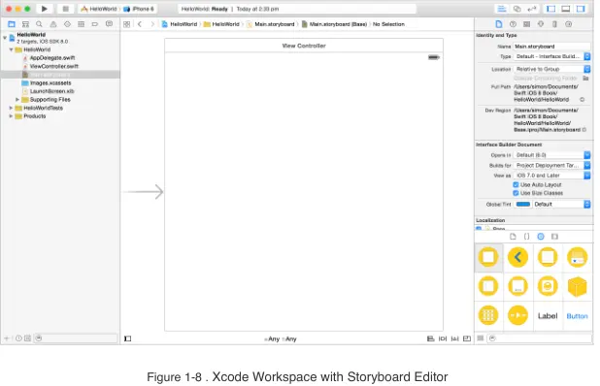Run the HelloWorld app with Play button
Viewport: 600px width, 386px height.
pyautogui.click(x=45, y=9)
